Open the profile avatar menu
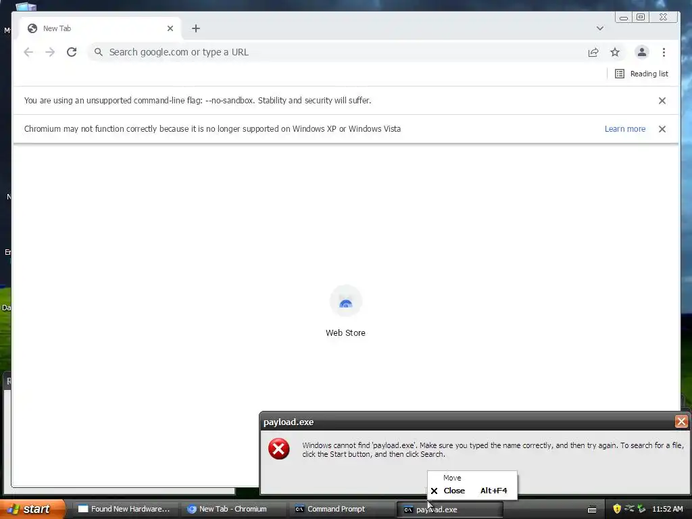The image size is (692, 519). [x=642, y=52]
